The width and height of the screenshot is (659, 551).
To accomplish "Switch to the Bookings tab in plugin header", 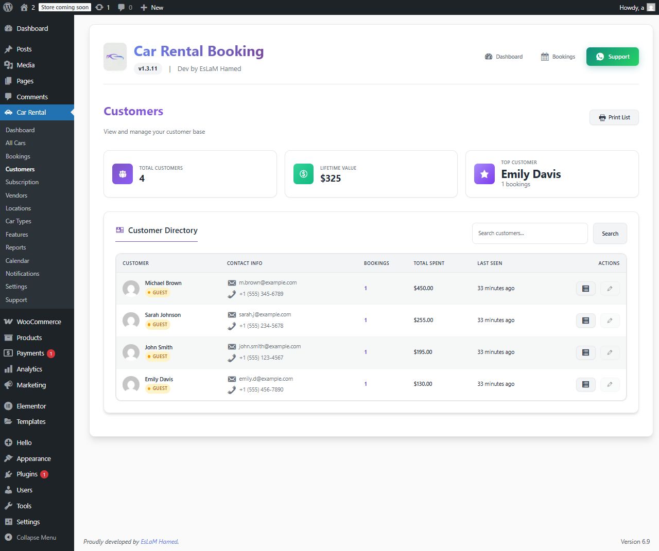I will 558,57.
